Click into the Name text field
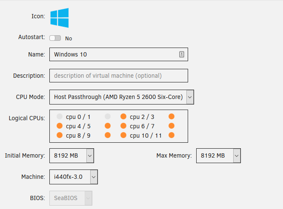Viewport: 283px width, 209px height. (x=119, y=54)
